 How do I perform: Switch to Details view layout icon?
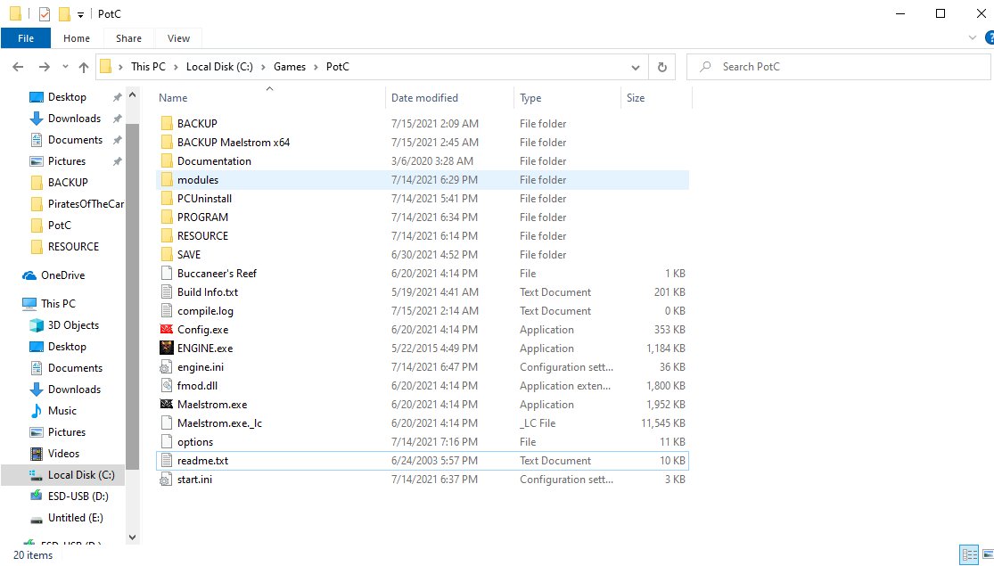click(969, 554)
